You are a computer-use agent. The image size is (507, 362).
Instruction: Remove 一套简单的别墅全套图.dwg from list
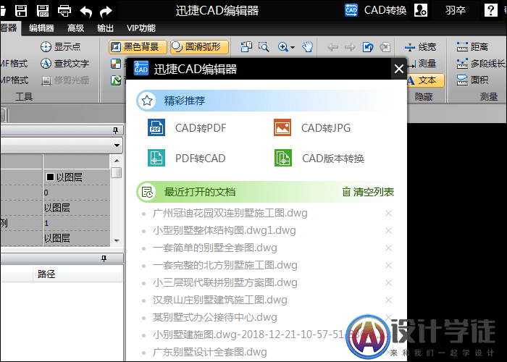pos(388,248)
